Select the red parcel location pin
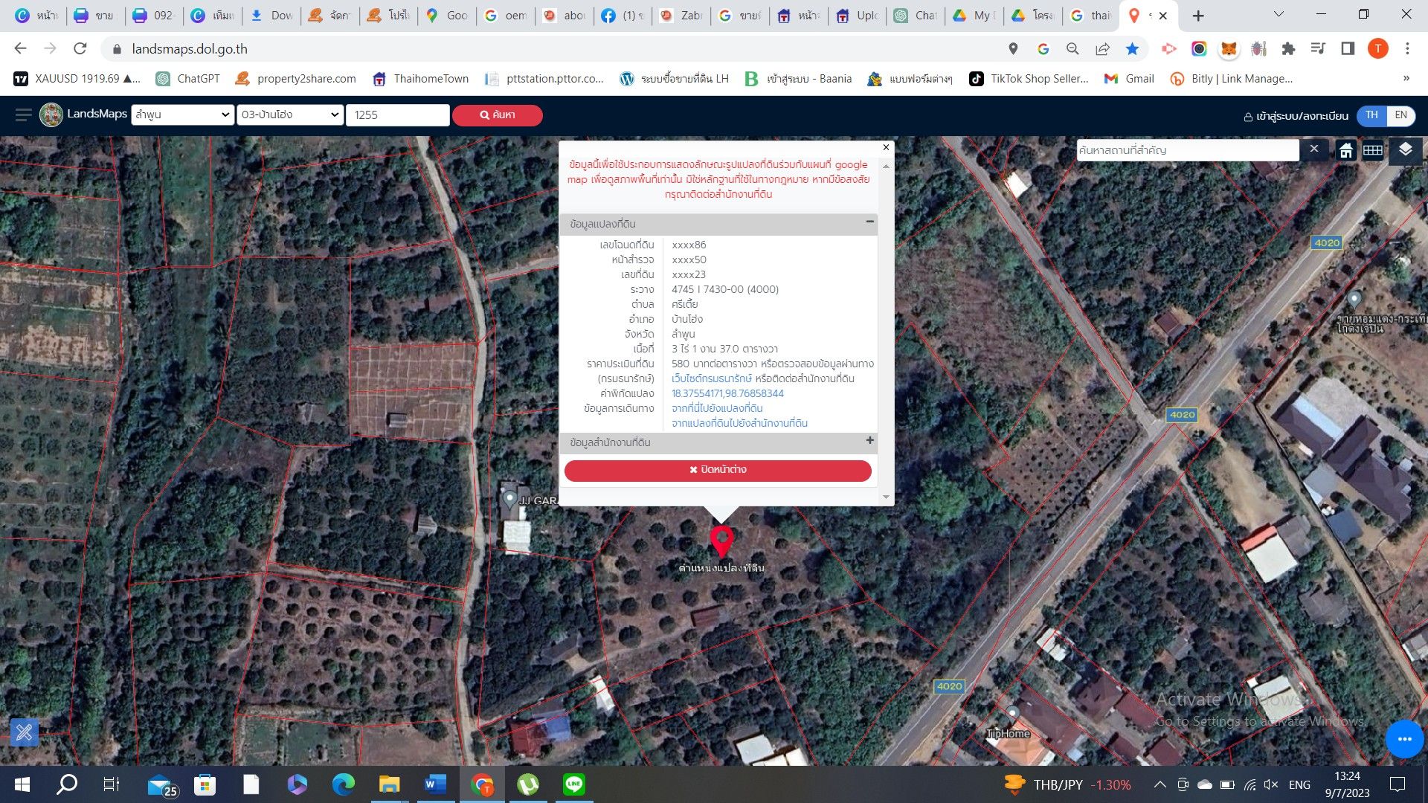The image size is (1428, 803). [x=721, y=541]
